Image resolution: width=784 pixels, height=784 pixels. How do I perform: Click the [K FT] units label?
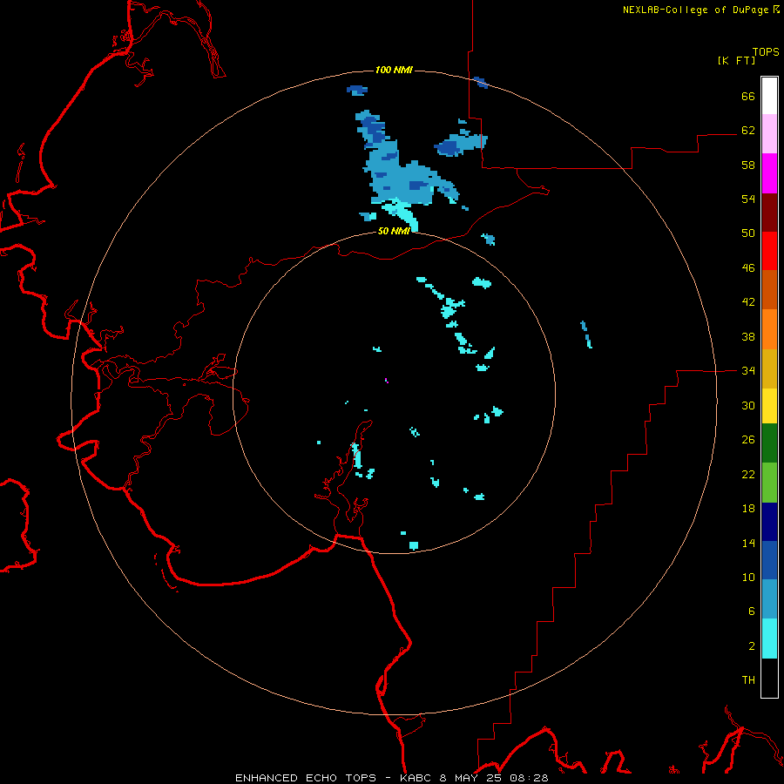click(736, 60)
